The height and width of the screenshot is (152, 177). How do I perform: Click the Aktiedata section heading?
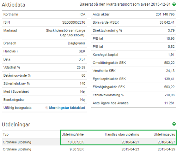tap(13, 5)
